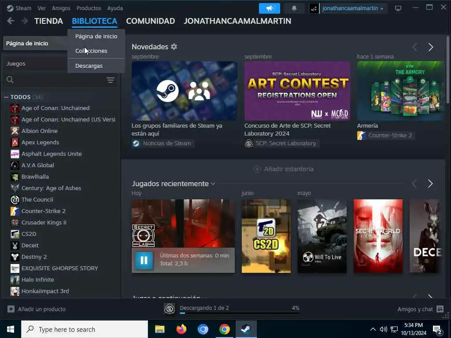Select Halo Infinite in game list
The height and width of the screenshot is (338, 451).
(38, 279)
